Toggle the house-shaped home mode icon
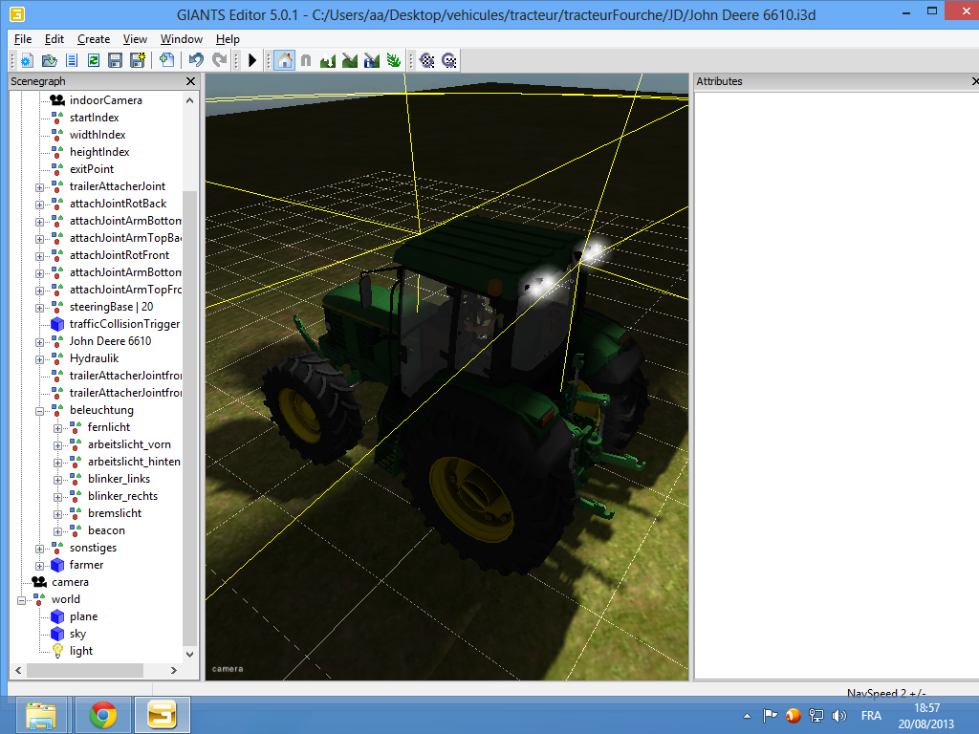This screenshot has width=979, height=734. [284, 60]
